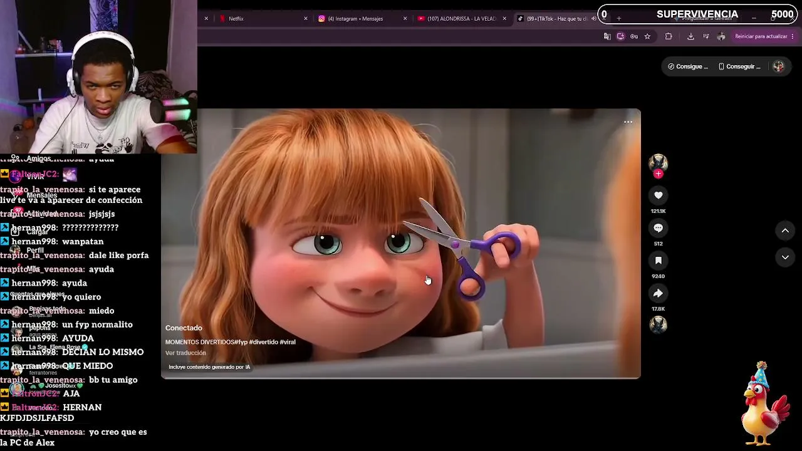Click chat message 'wanpatan'

tap(83, 242)
